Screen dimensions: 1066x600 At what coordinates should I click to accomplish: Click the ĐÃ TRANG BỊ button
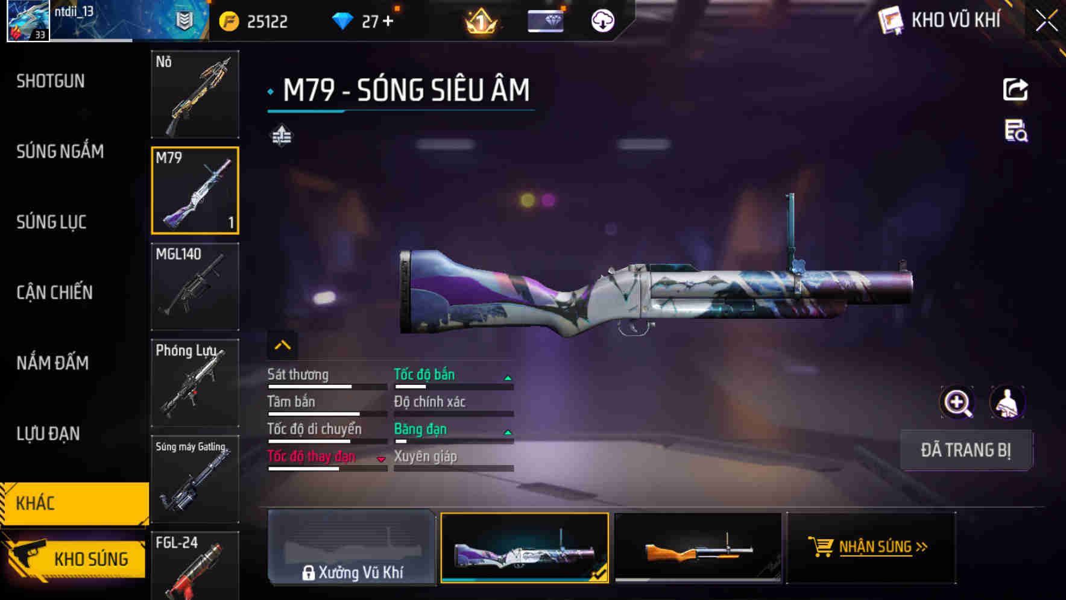point(966,450)
